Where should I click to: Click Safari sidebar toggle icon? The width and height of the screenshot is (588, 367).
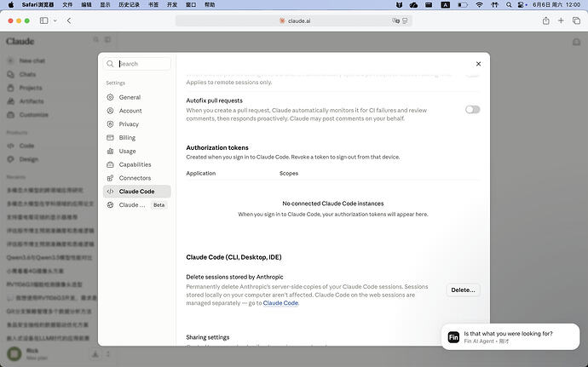tap(43, 20)
